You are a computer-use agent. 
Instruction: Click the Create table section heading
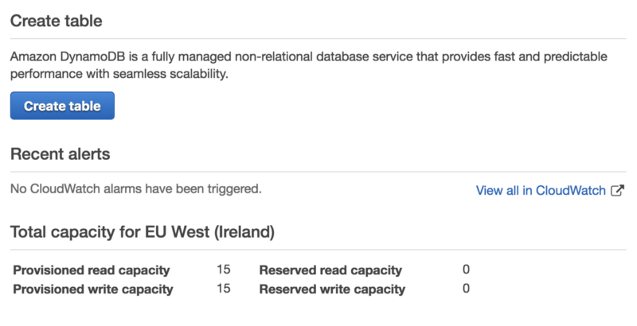click(56, 21)
